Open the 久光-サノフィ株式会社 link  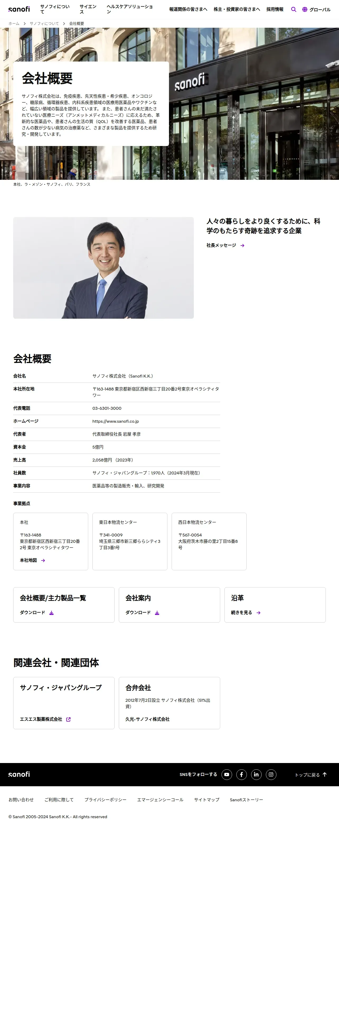point(148,719)
